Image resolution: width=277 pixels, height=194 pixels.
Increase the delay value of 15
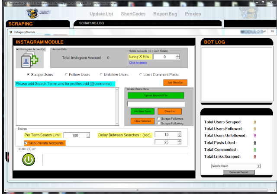pos(179,133)
